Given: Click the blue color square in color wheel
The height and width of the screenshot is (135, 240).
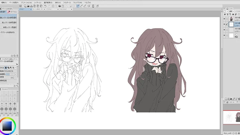Looking at the screenshot, I should coord(7,126).
